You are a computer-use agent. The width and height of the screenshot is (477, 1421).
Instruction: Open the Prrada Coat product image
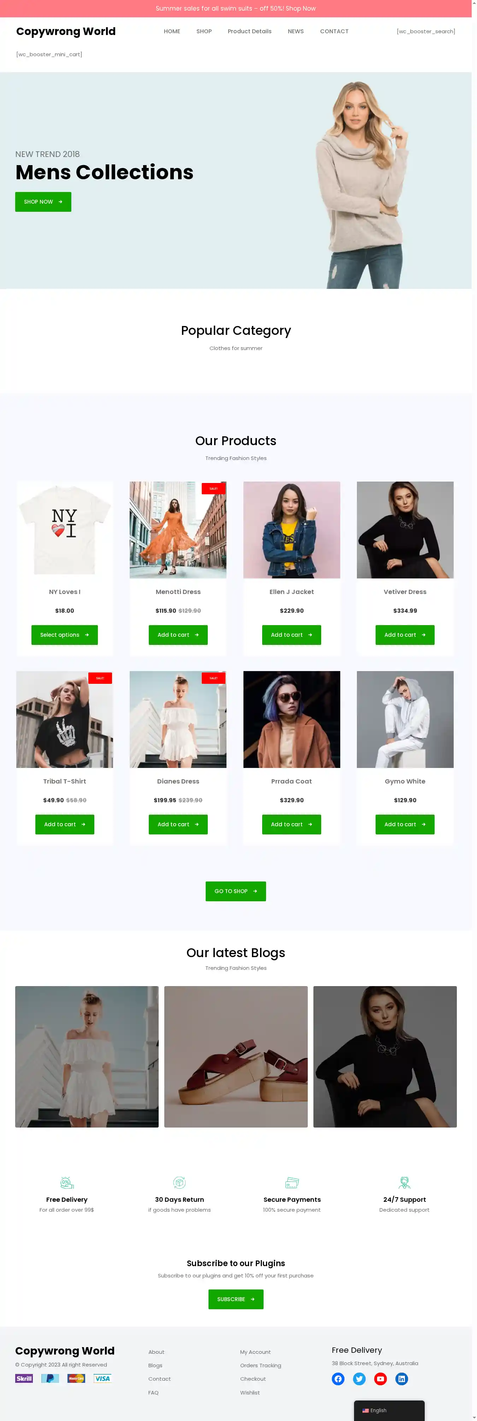pos(292,719)
